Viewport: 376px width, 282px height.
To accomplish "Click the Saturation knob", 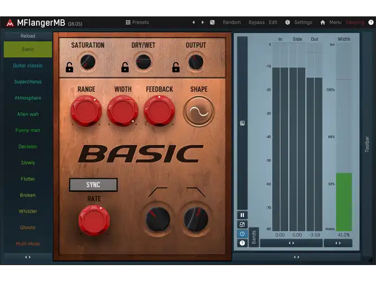I will tap(88, 62).
